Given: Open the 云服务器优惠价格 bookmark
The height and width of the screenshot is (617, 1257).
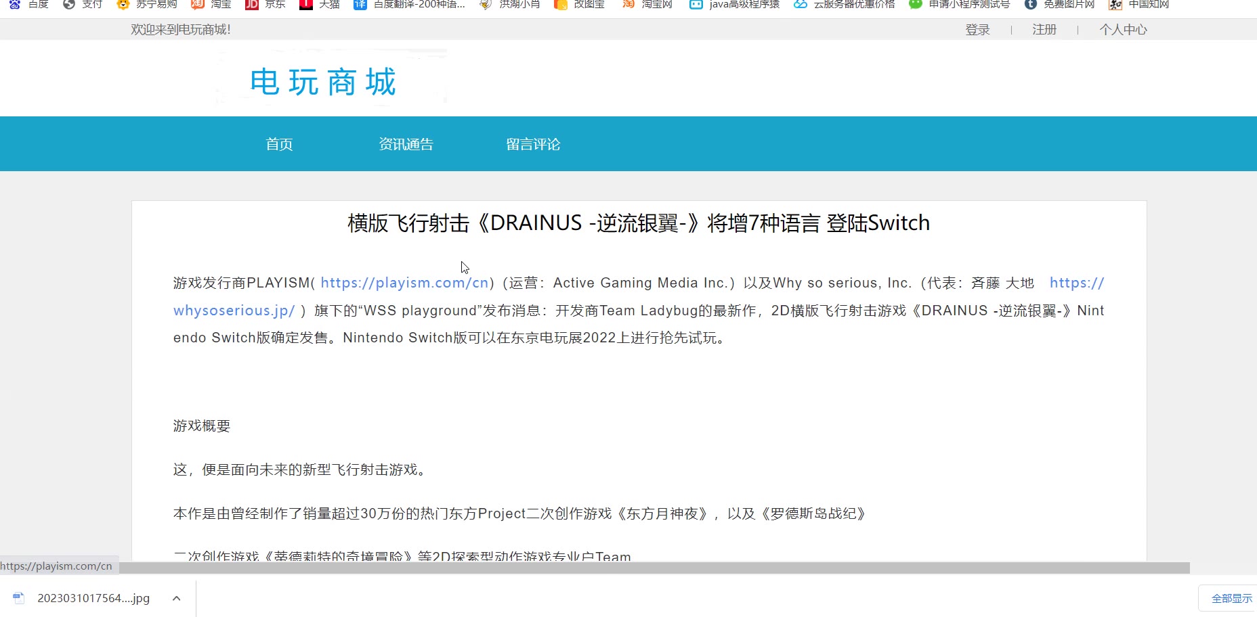Looking at the screenshot, I should tap(844, 4).
